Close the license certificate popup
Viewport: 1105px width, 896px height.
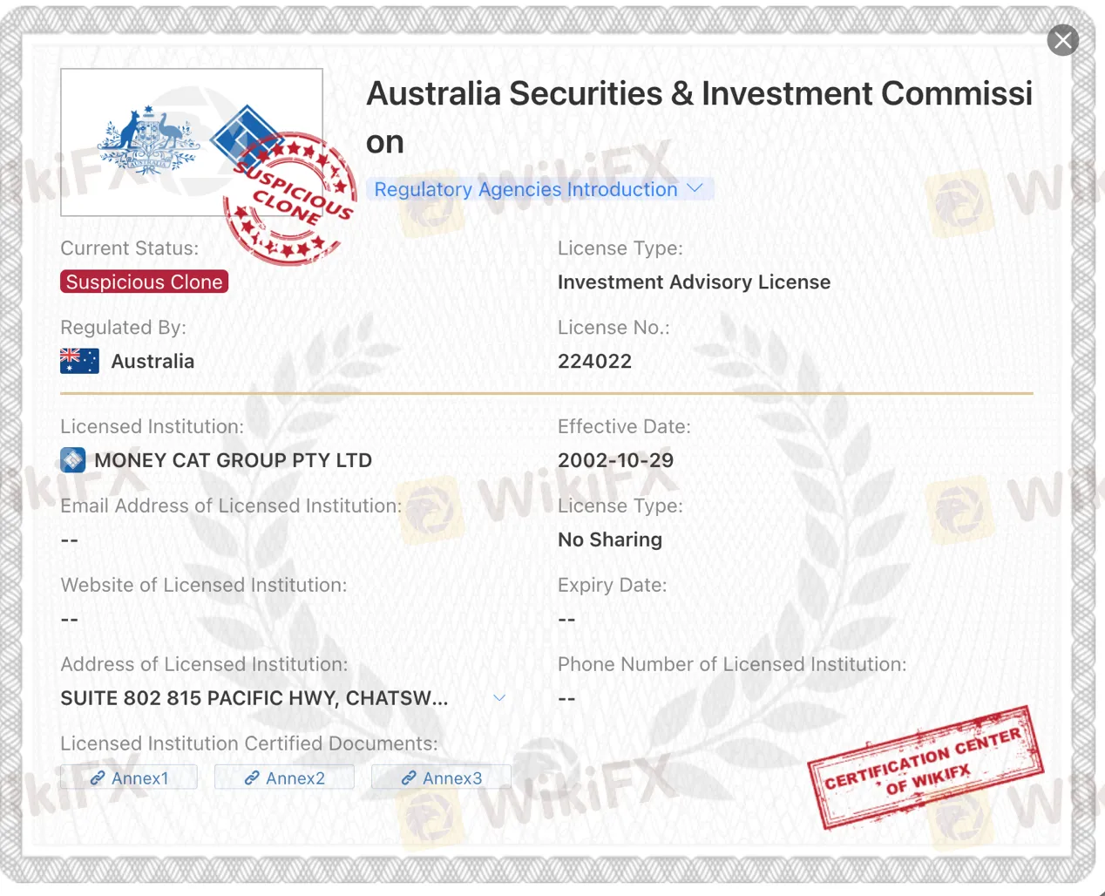point(1062,40)
